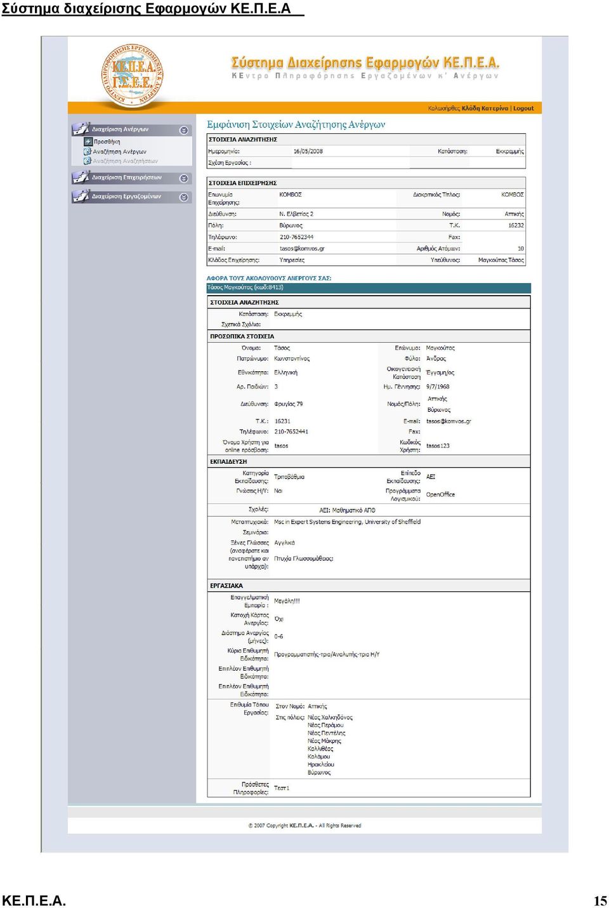Viewport: 609px width, 908px height.
Task: Click the unemployment period value 0-6
Action: click(278, 636)
